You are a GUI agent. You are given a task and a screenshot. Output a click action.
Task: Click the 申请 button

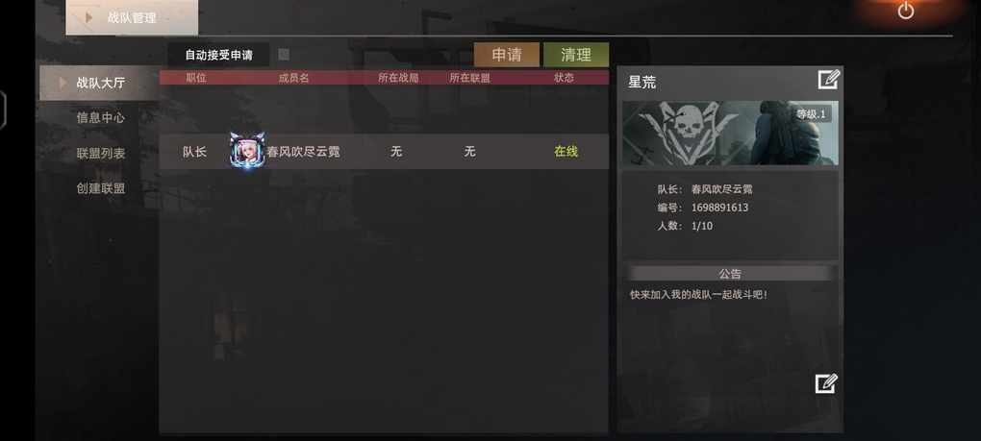[506, 55]
